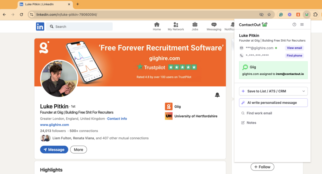Go to Jobs in LinkedIn nav
Screen dimensions: 322x174
pyautogui.click(x=195, y=26)
